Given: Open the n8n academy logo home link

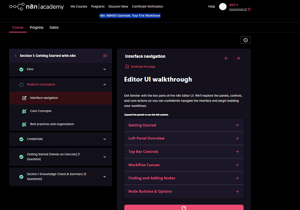Looking at the screenshot, I should (x=37, y=7).
